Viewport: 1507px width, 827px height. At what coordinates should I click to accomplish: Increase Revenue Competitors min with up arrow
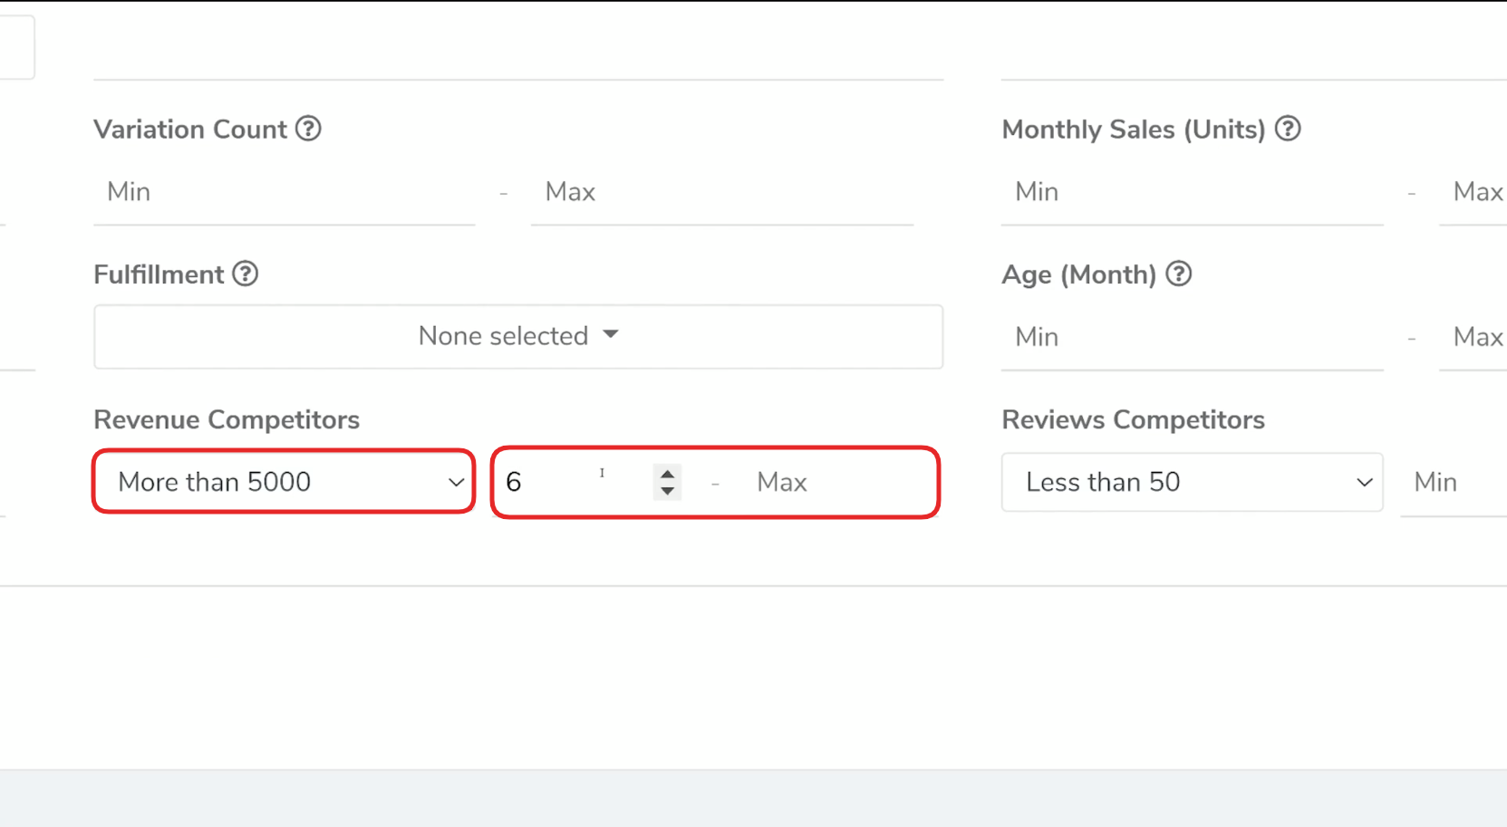pyautogui.click(x=667, y=474)
